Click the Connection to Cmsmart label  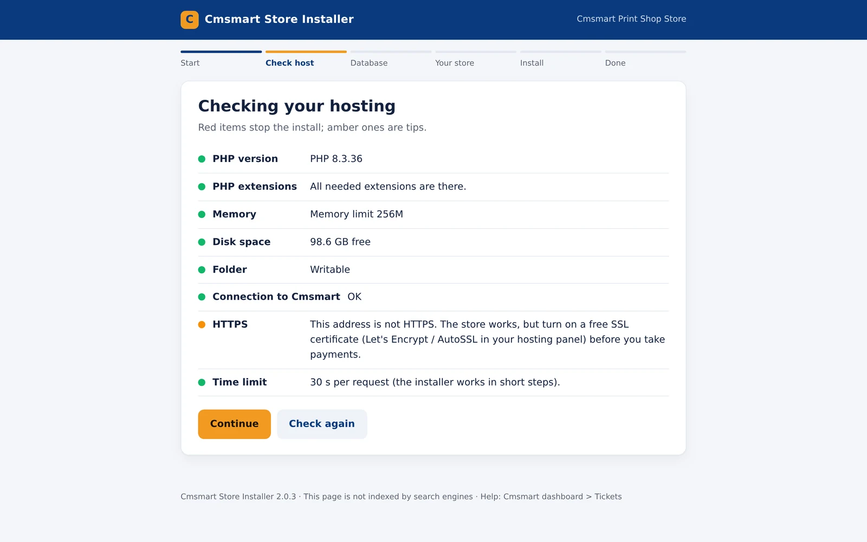tap(276, 296)
